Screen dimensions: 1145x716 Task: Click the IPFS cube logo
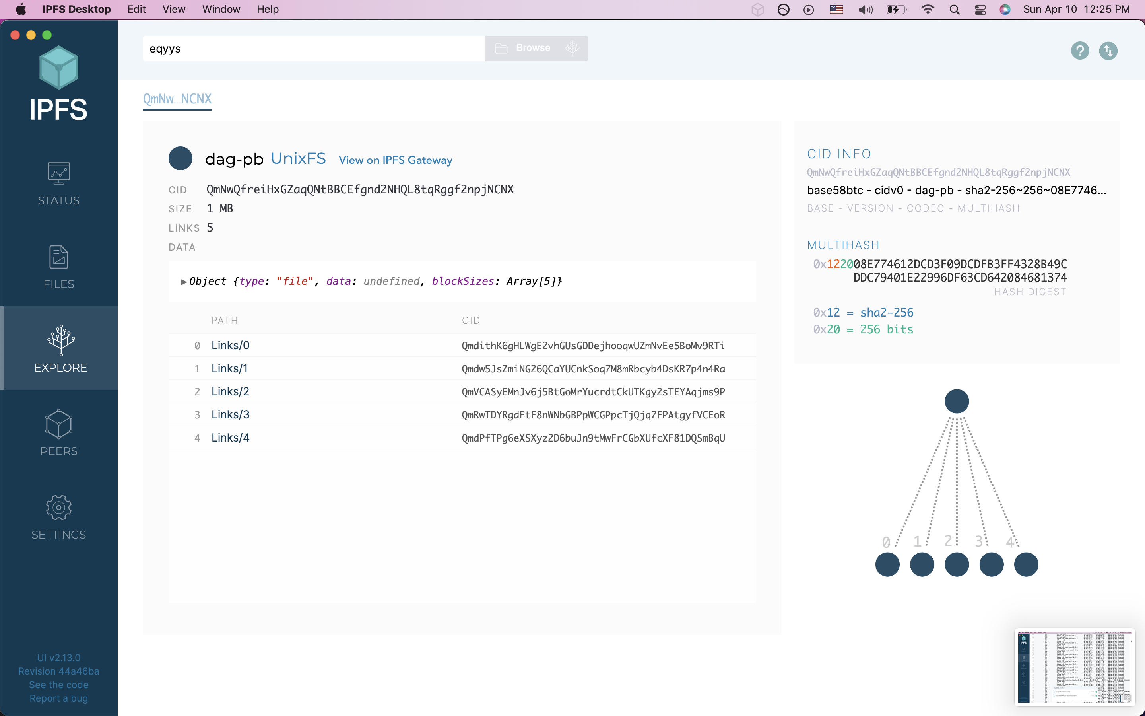pyautogui.click(x=59, y=68)
